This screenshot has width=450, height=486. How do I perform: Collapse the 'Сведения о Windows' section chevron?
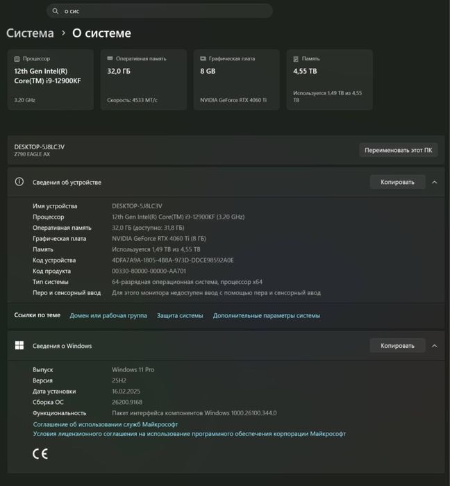[435, 346]
